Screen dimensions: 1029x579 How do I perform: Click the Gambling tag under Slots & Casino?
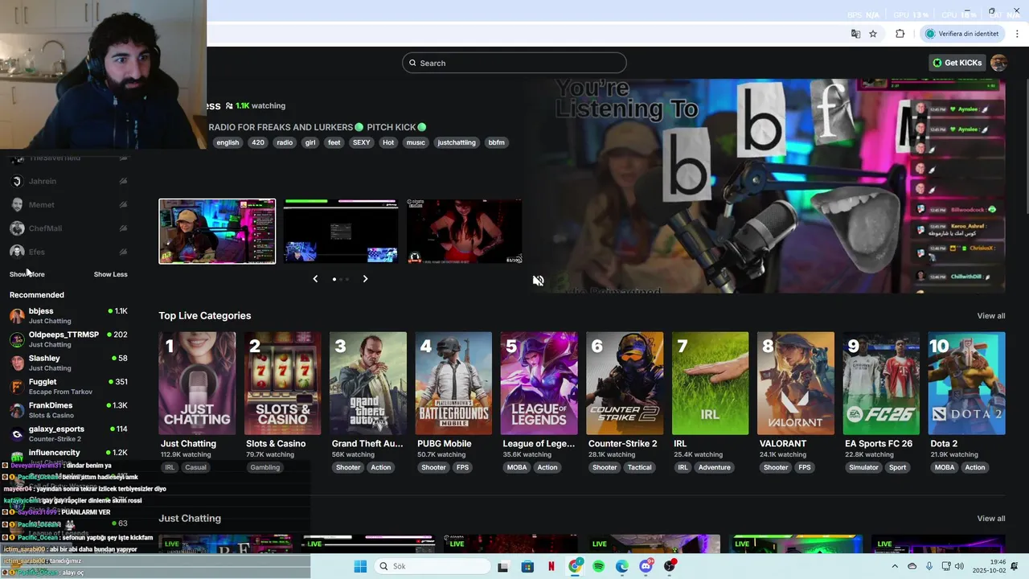[264, 467]
